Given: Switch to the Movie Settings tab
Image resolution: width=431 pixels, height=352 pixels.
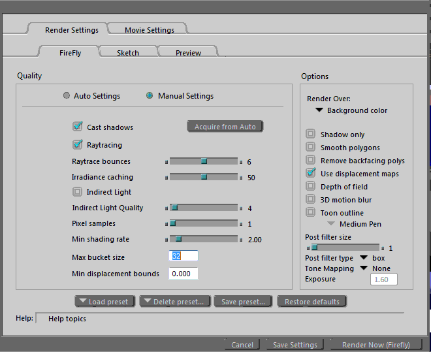Looking at the screenshot, I should pos(149,30).
